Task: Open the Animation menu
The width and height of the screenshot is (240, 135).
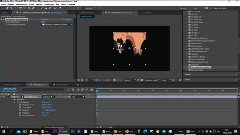Action: click(49, 4)
